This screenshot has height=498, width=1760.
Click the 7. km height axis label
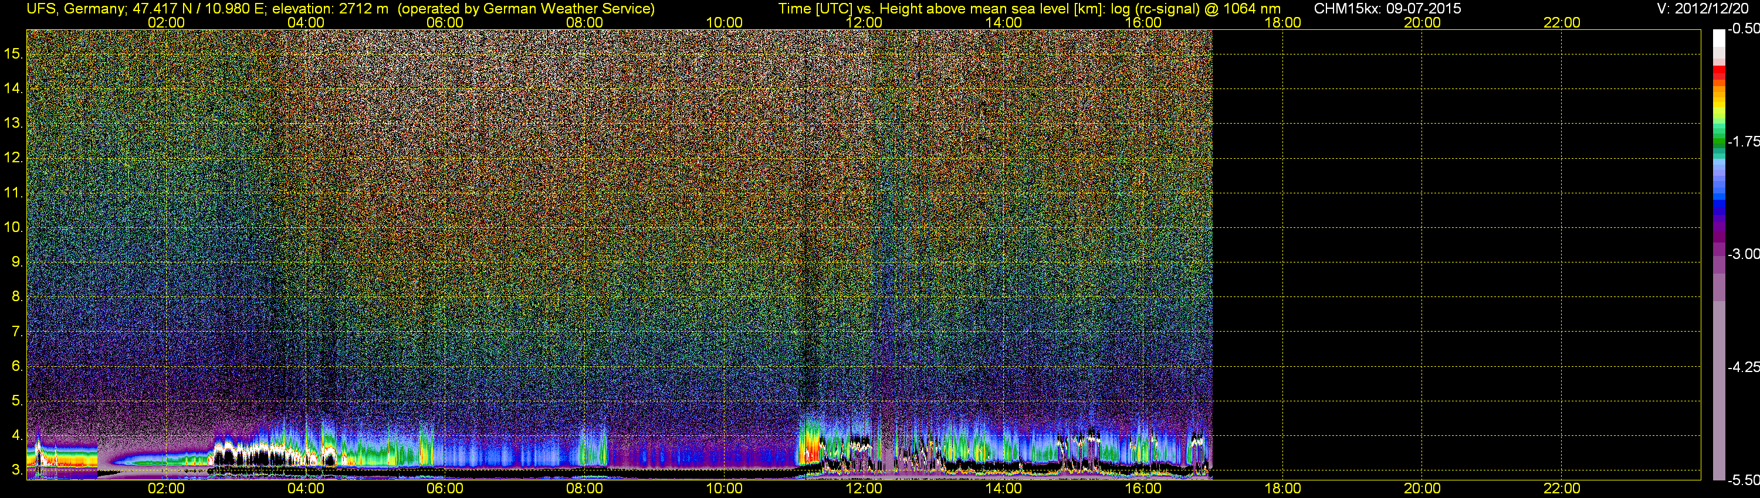(17, 331)
